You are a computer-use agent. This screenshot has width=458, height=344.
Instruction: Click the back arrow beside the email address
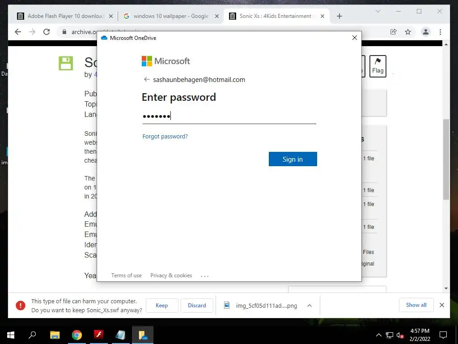[x=147, y=80]
